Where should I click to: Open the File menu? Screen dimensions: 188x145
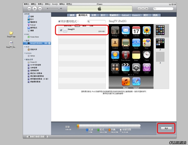point(26,4)
